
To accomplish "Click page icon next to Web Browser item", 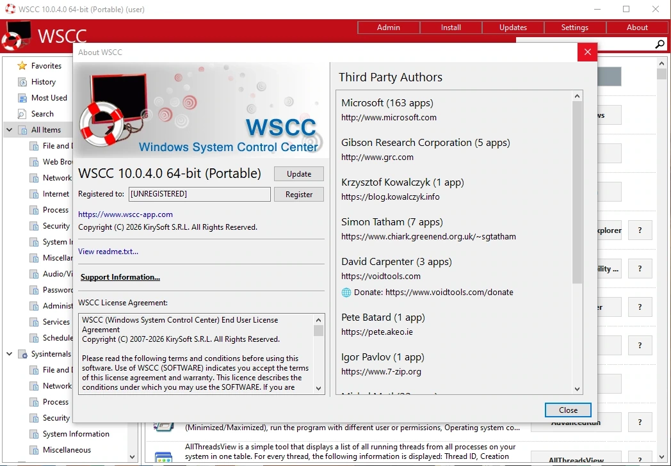I will point(34,162).
